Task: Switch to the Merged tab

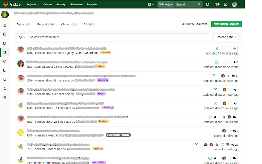Action: (45, 25)
